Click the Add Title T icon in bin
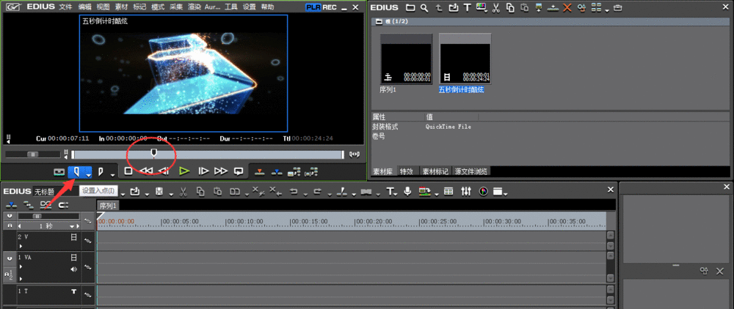This screenshot has height=309, width=734. coord(466,8)
